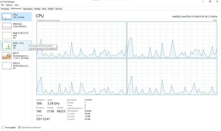Select the Memory mini graph thumbnail

click(7, 26)
